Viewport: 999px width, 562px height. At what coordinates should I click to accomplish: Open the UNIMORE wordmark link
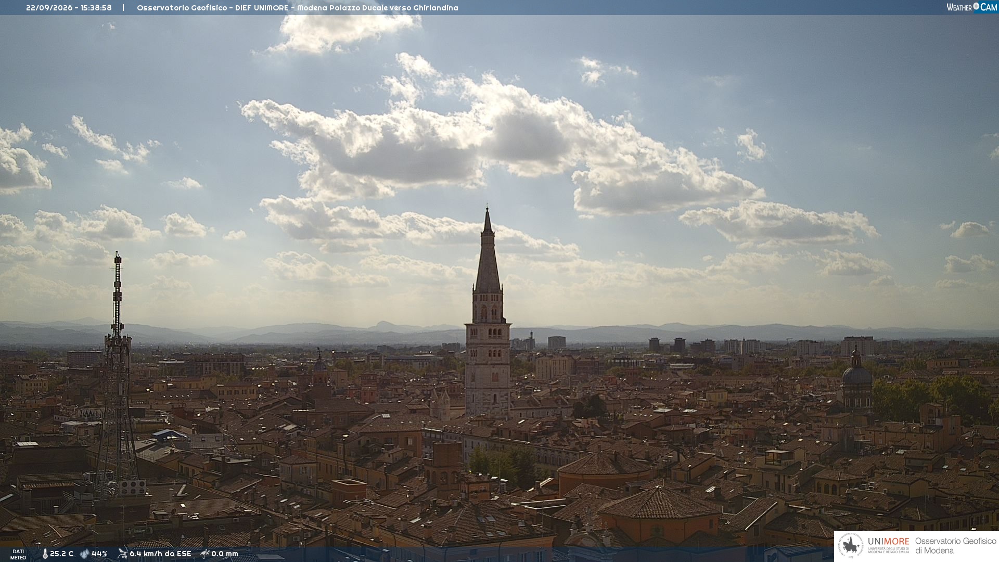(x=888, y=541)
